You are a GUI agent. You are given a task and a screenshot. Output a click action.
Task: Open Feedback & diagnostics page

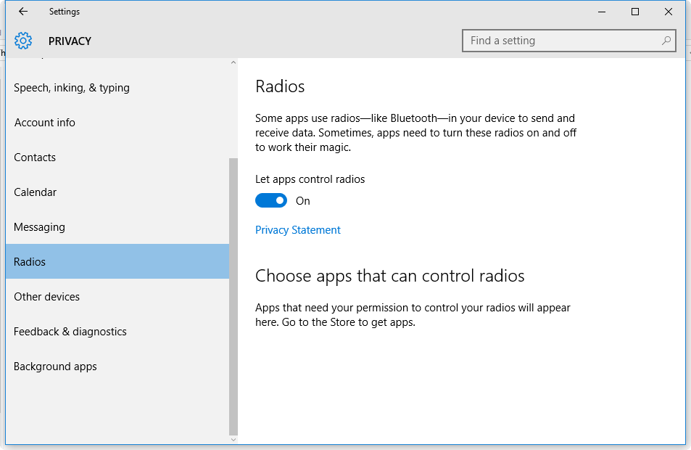click(70, 332)
